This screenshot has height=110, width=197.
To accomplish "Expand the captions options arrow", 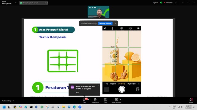I will coord(121,100).
